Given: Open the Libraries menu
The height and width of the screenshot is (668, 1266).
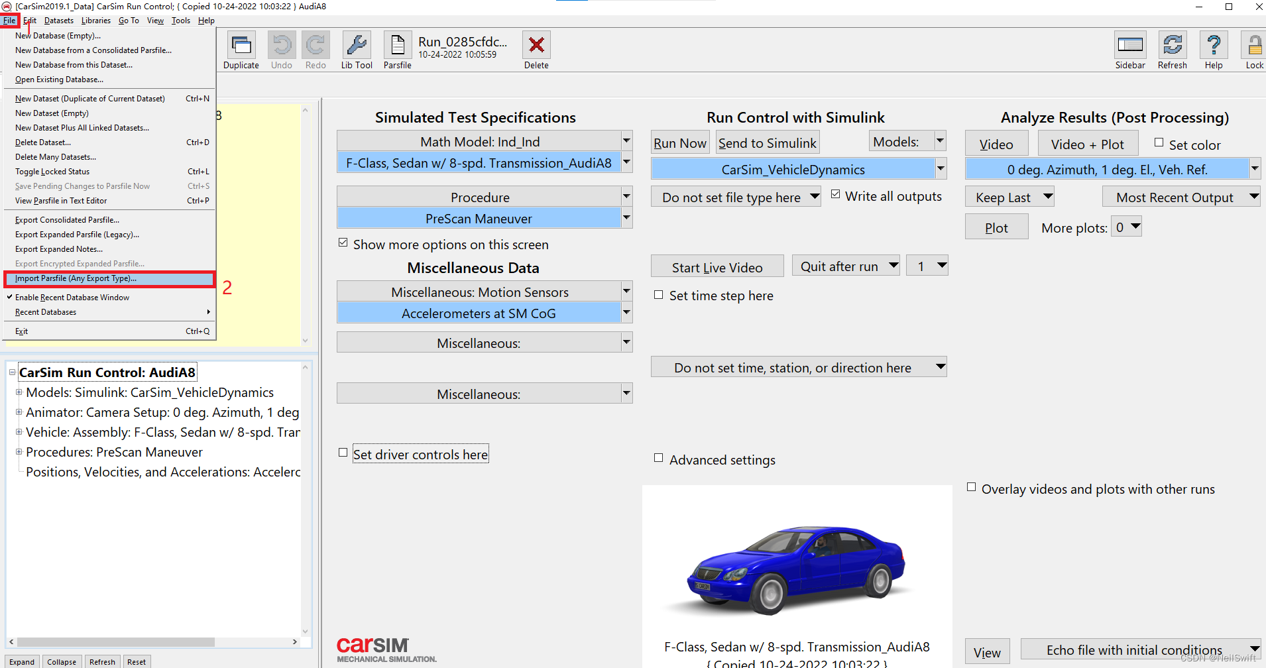Looking at the screenshot, I should click(x=96, y=21).
